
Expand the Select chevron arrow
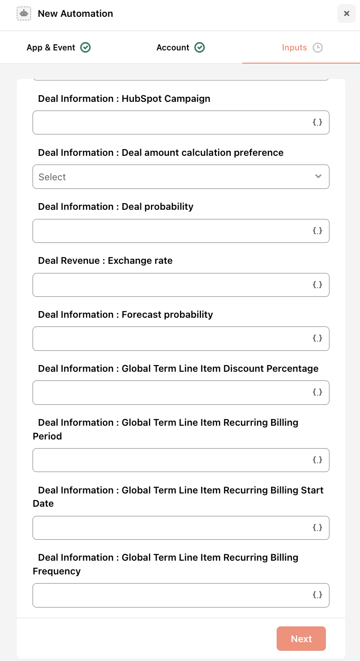point(318,177)
